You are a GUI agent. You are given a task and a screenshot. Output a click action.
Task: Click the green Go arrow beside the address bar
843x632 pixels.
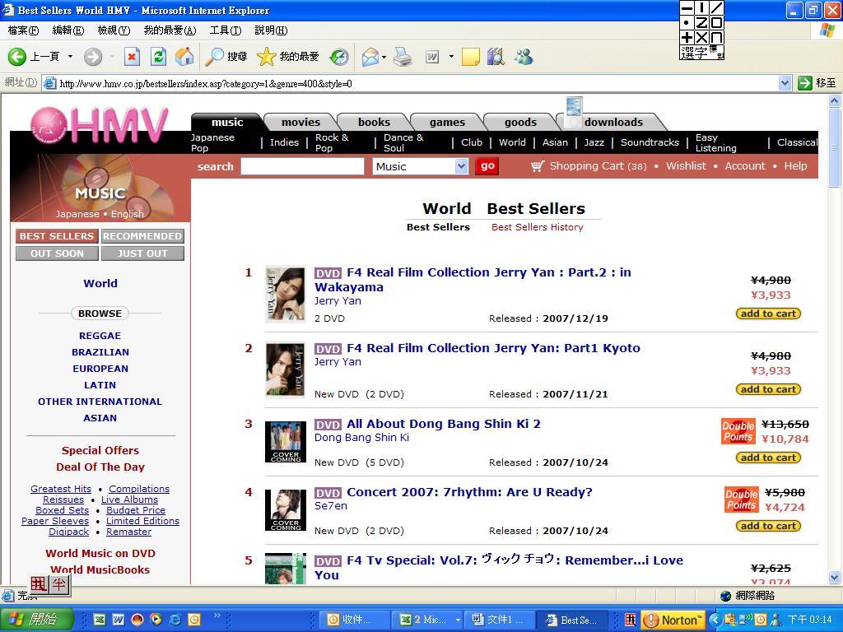click(x=805, y=83)
